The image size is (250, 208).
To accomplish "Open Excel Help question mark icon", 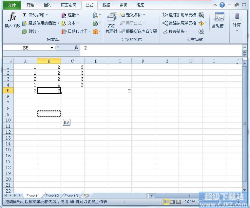I will click(x=222, y=5).
